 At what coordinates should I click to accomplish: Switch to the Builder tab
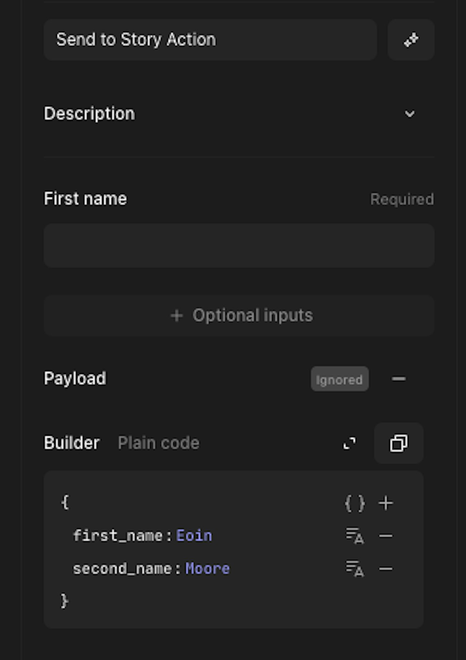tap(72, 443)
